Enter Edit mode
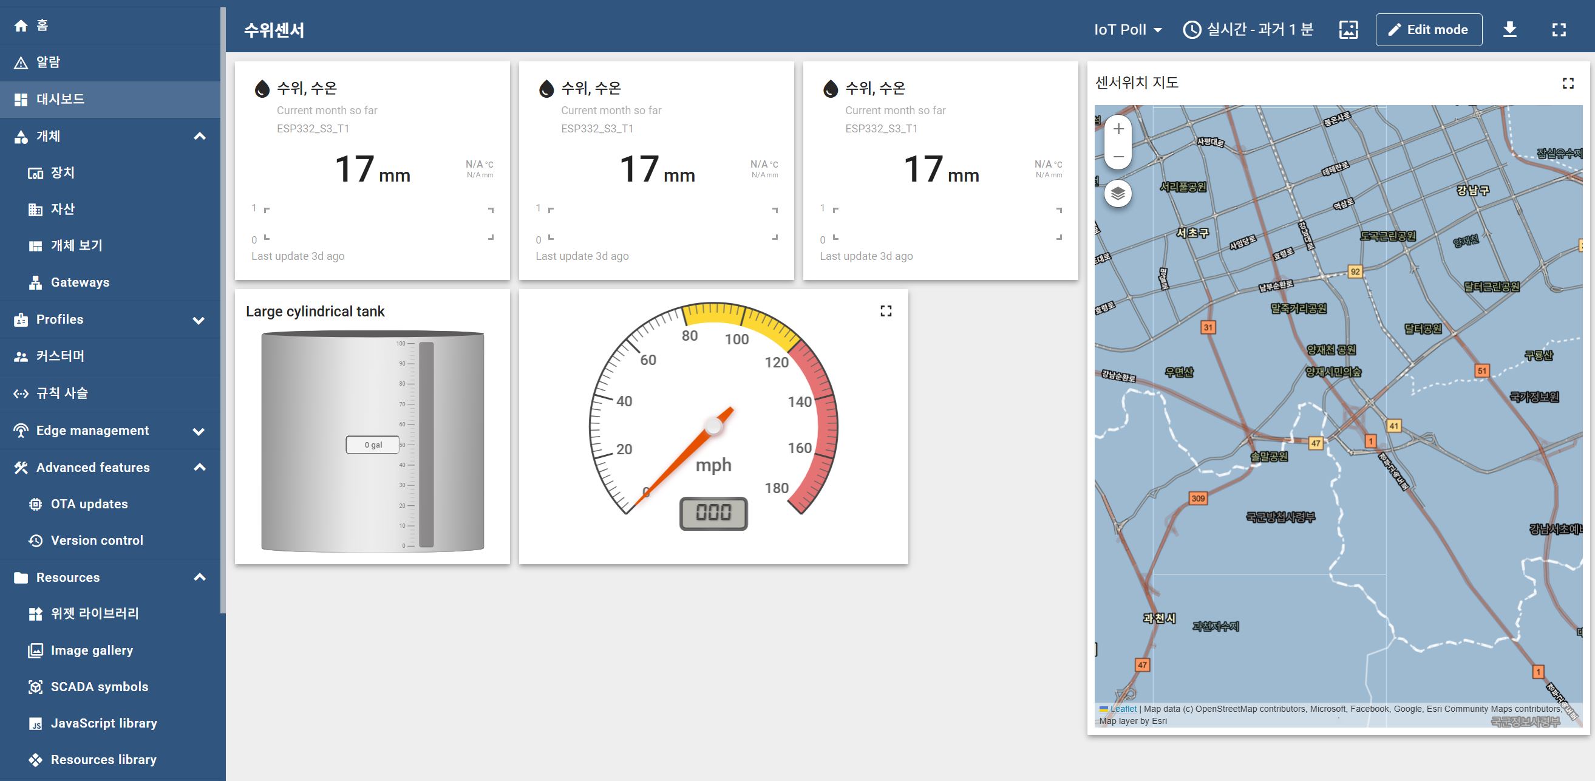This screenshot has height=781, width=1595. [x=1429, y=30]
